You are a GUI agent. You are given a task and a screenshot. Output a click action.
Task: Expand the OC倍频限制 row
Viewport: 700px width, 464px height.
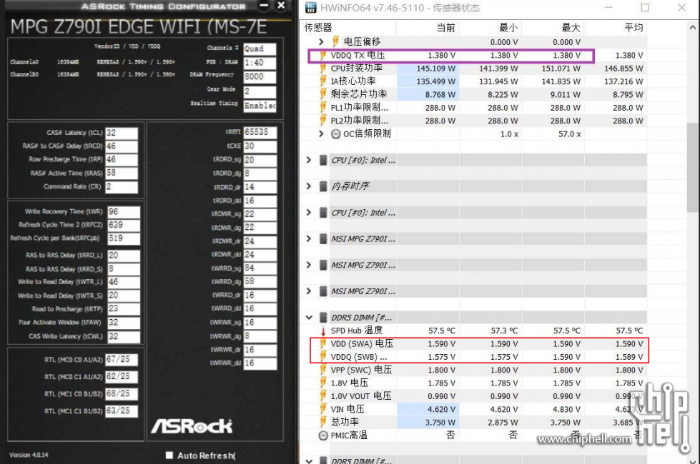coord(321,133)
